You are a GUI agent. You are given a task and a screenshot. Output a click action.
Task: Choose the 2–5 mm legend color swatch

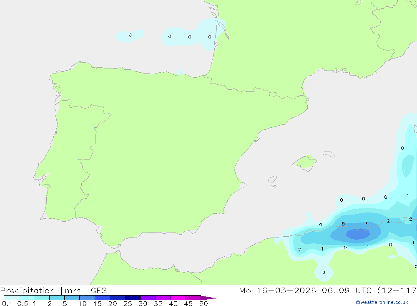coord(57,298)
